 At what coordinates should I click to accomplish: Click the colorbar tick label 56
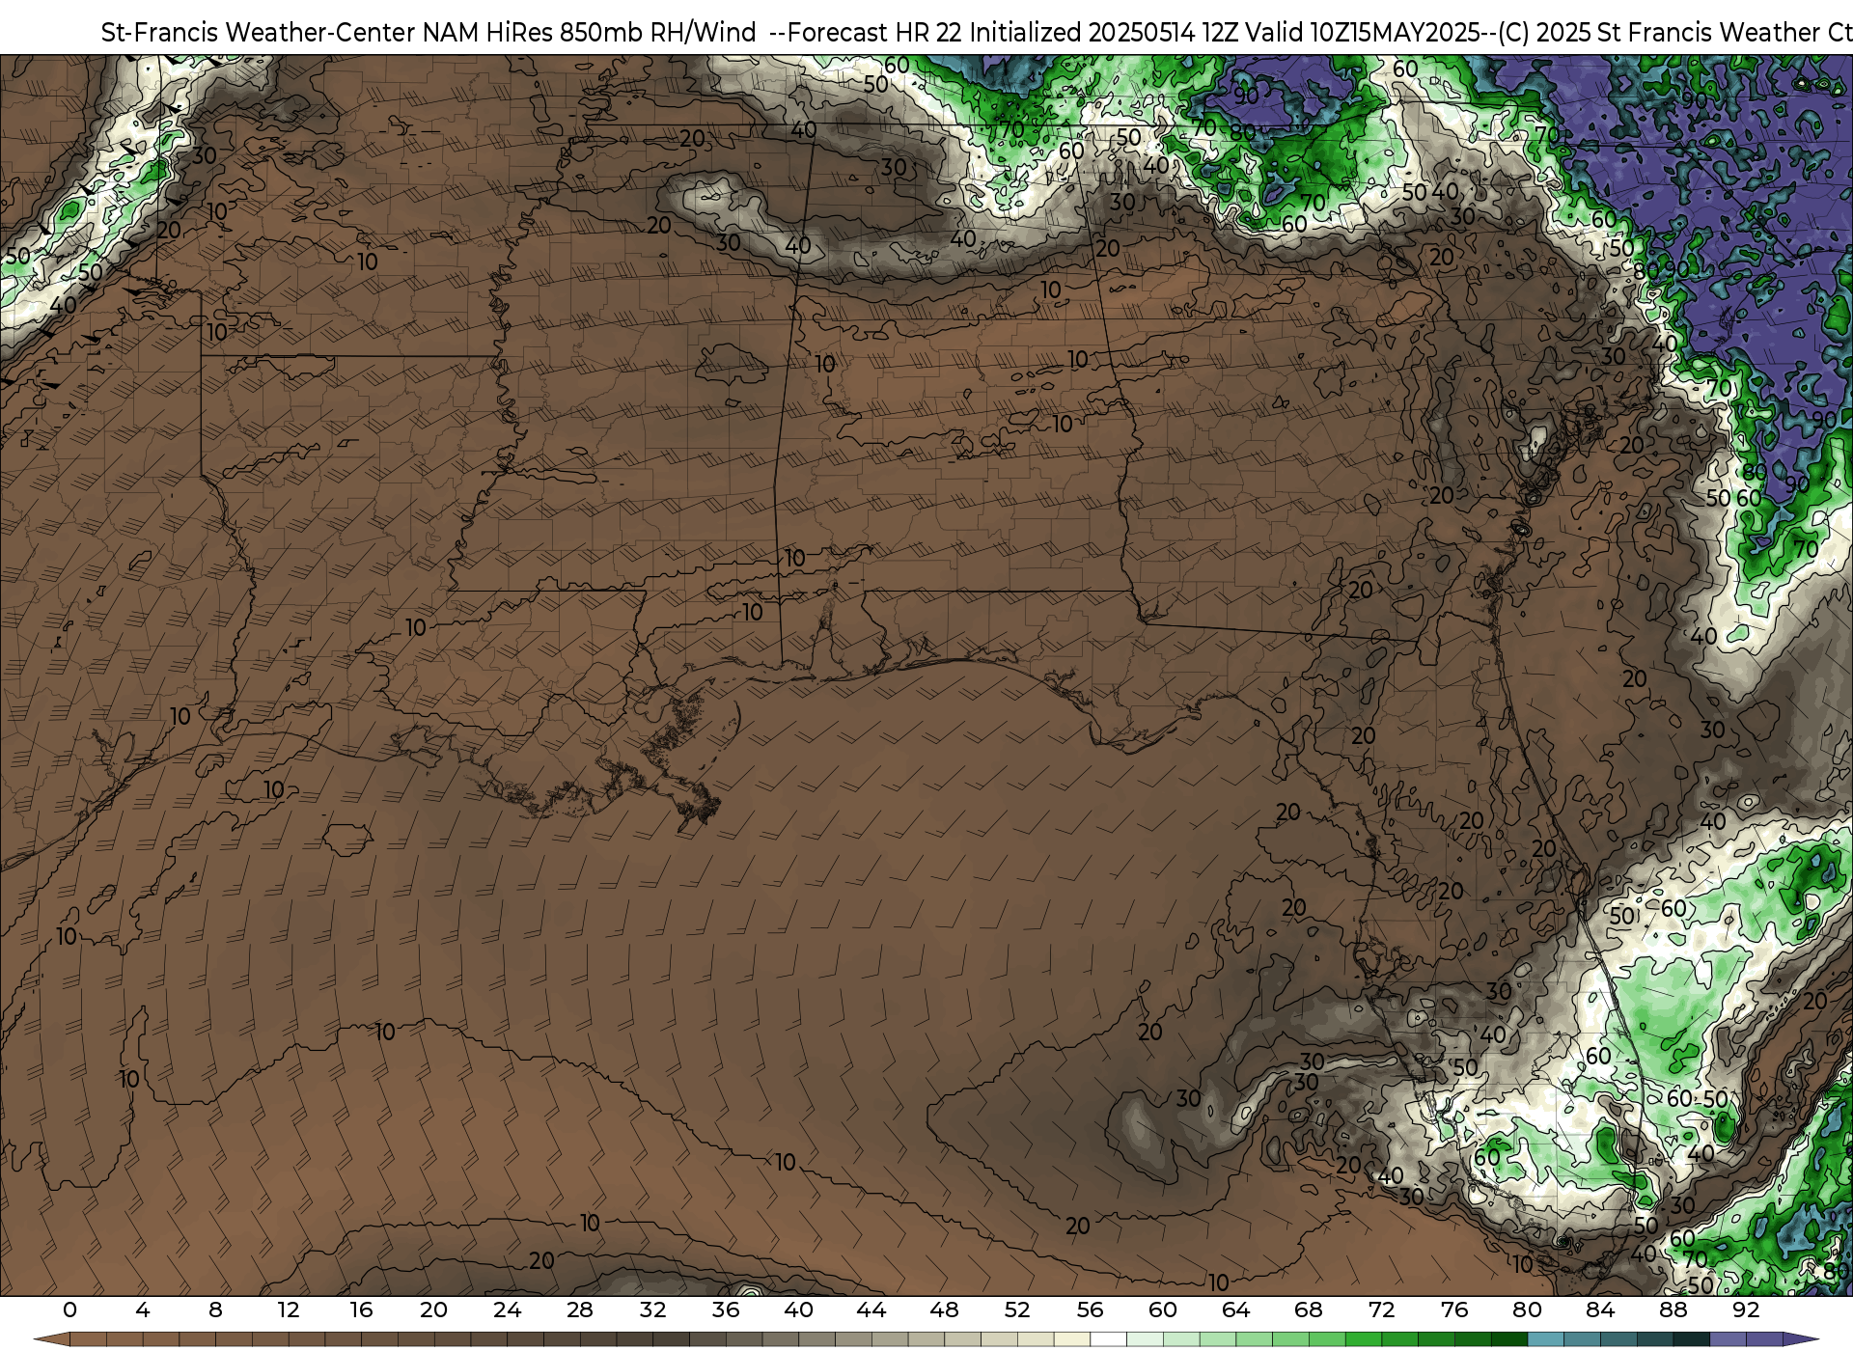(1090, 1310)
